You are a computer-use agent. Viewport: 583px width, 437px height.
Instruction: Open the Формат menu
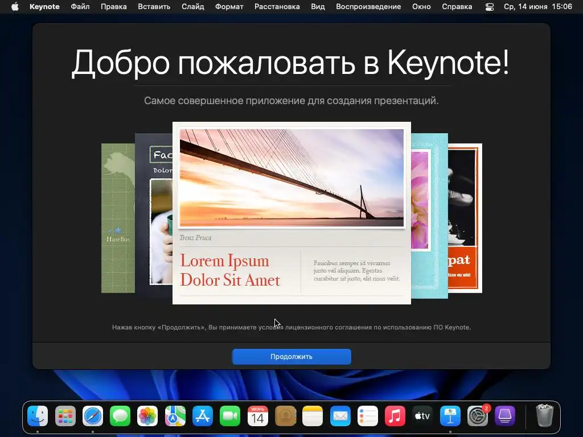click(x=229, y=7)
